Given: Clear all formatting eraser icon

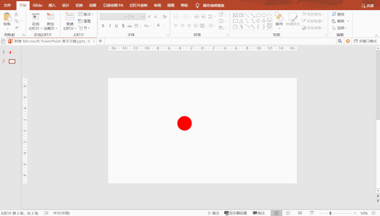Looking at the screenshot, I should tap(165, 17).
